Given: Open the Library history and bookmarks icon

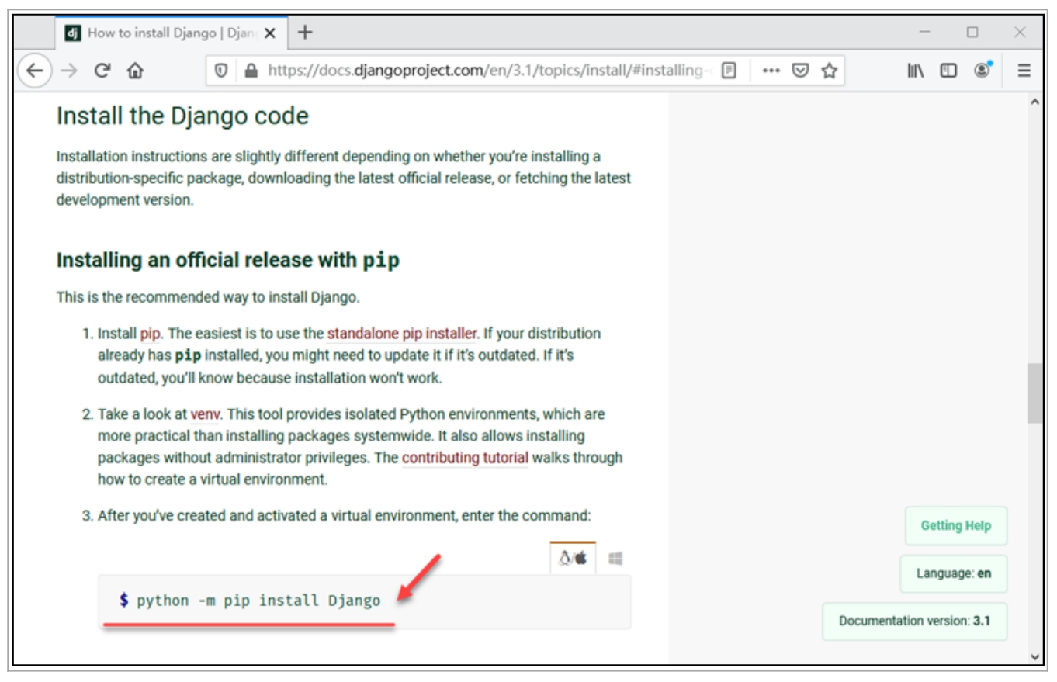Looking at the screenshot, I should (915, 71).
